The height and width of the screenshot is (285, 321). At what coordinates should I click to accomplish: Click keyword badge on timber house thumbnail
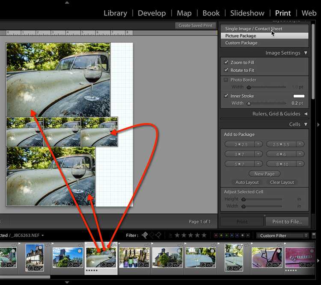click(x=31, y=268)
